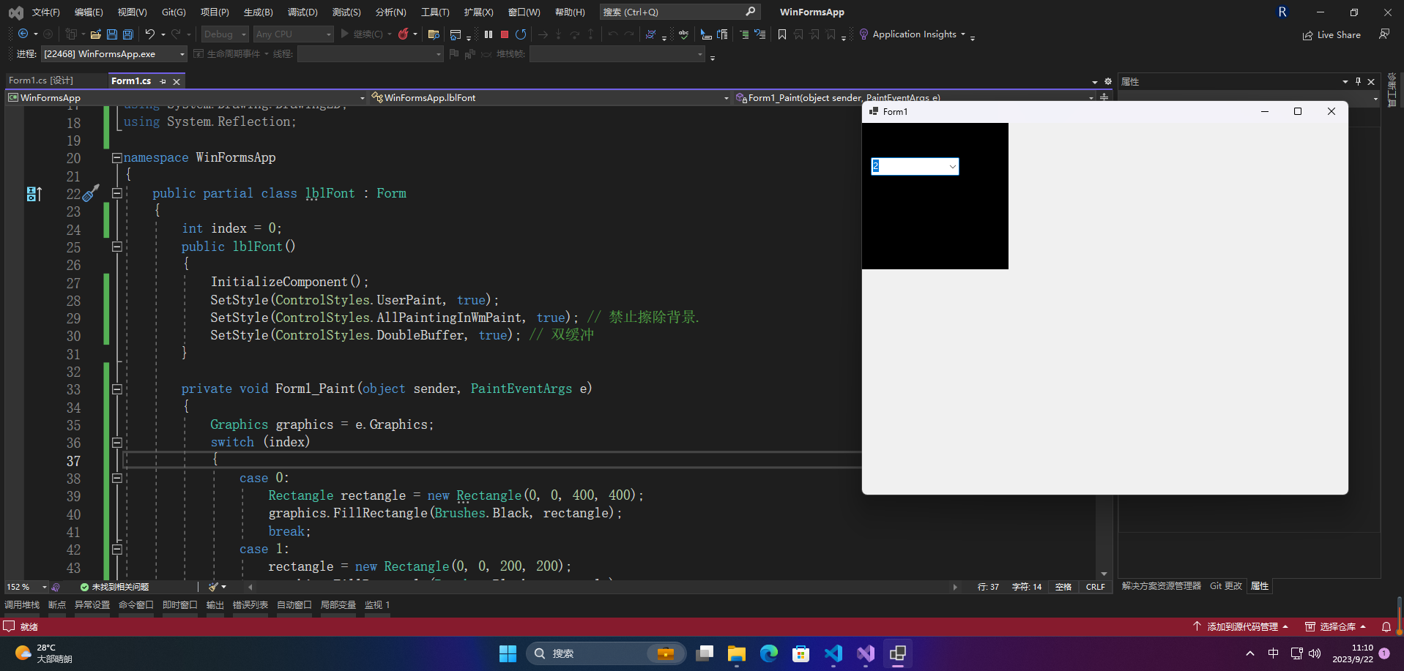1404x671 pixels.
Task: Toggle pin on the Form1.cs tab
Action: coord(163,82)
